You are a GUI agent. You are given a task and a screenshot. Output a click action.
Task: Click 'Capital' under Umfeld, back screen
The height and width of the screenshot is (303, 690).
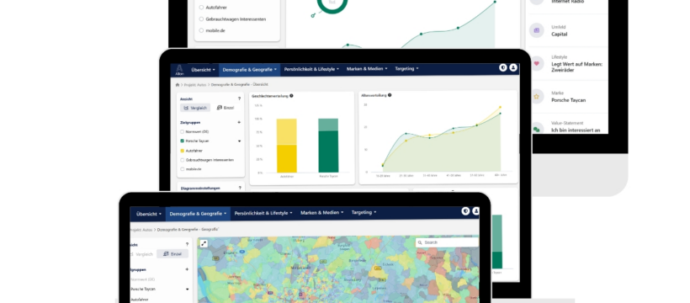pyautogui.click(x=560, y=34)
